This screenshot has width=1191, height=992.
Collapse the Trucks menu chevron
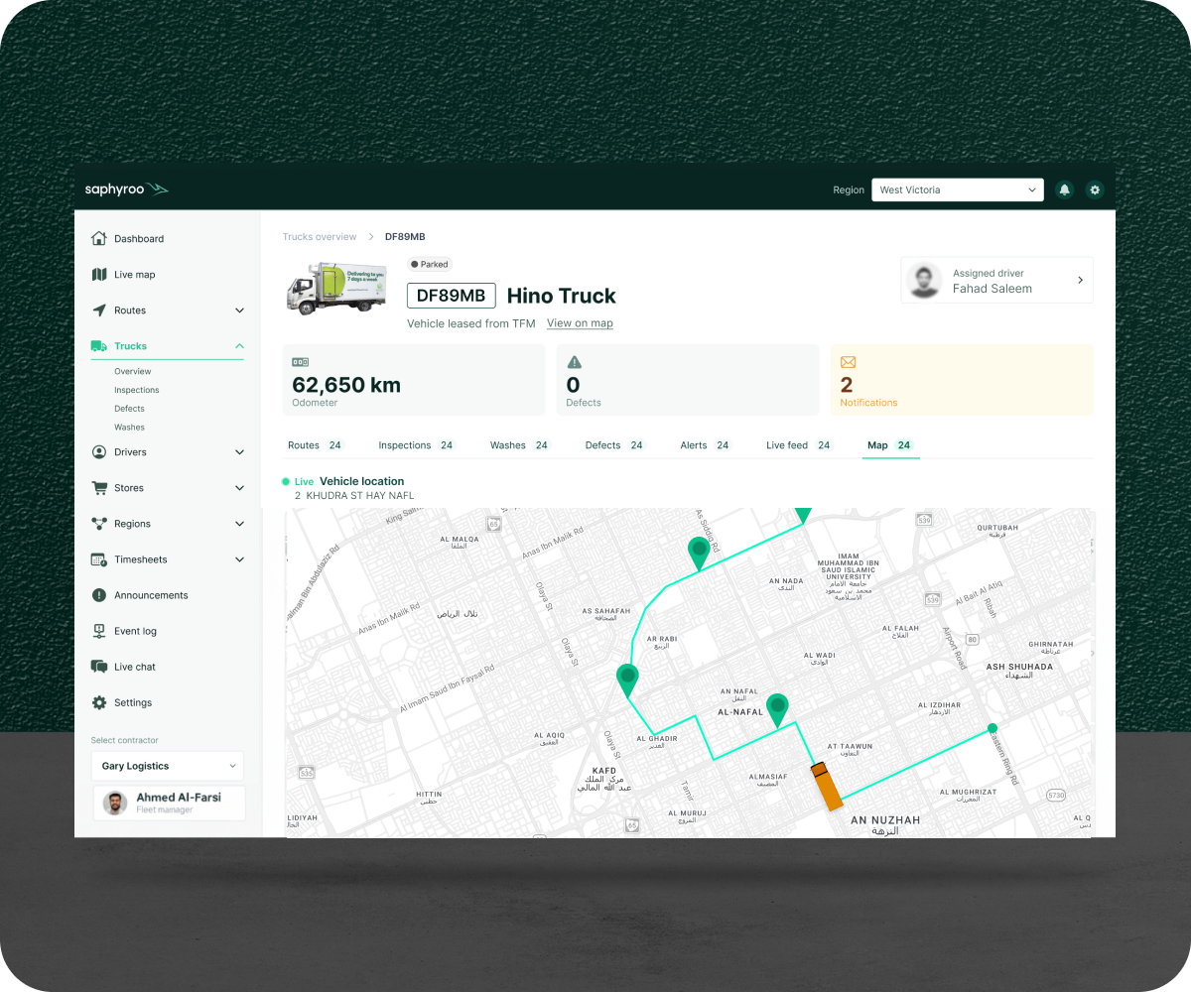pyautogui.click(x=239, y=345)
